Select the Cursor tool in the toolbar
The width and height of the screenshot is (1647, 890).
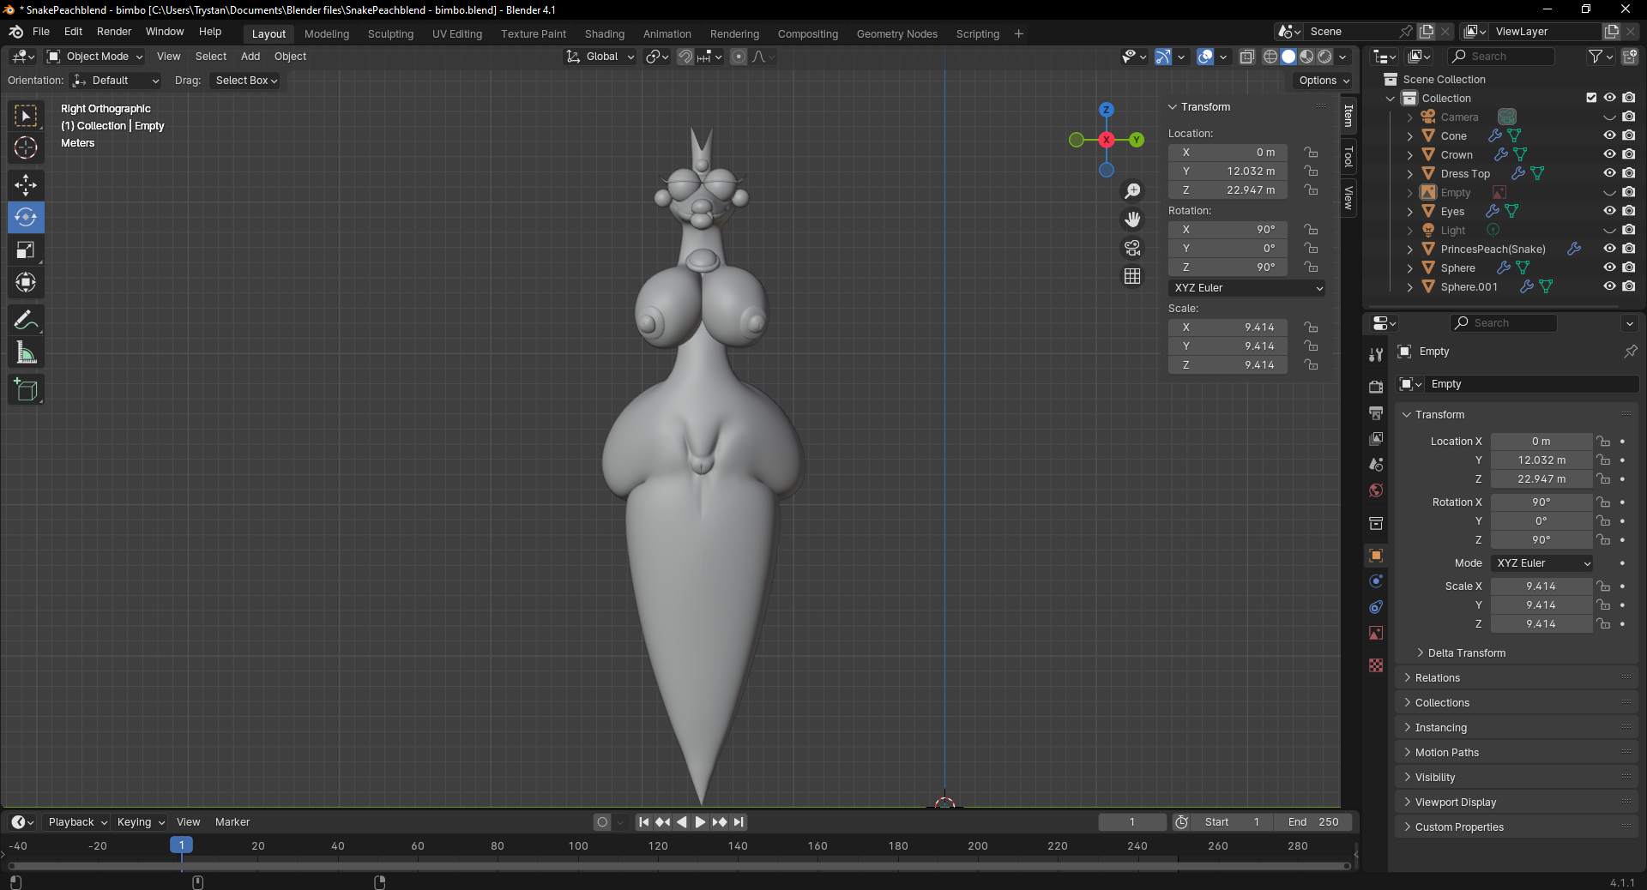(x=26, y=148)
